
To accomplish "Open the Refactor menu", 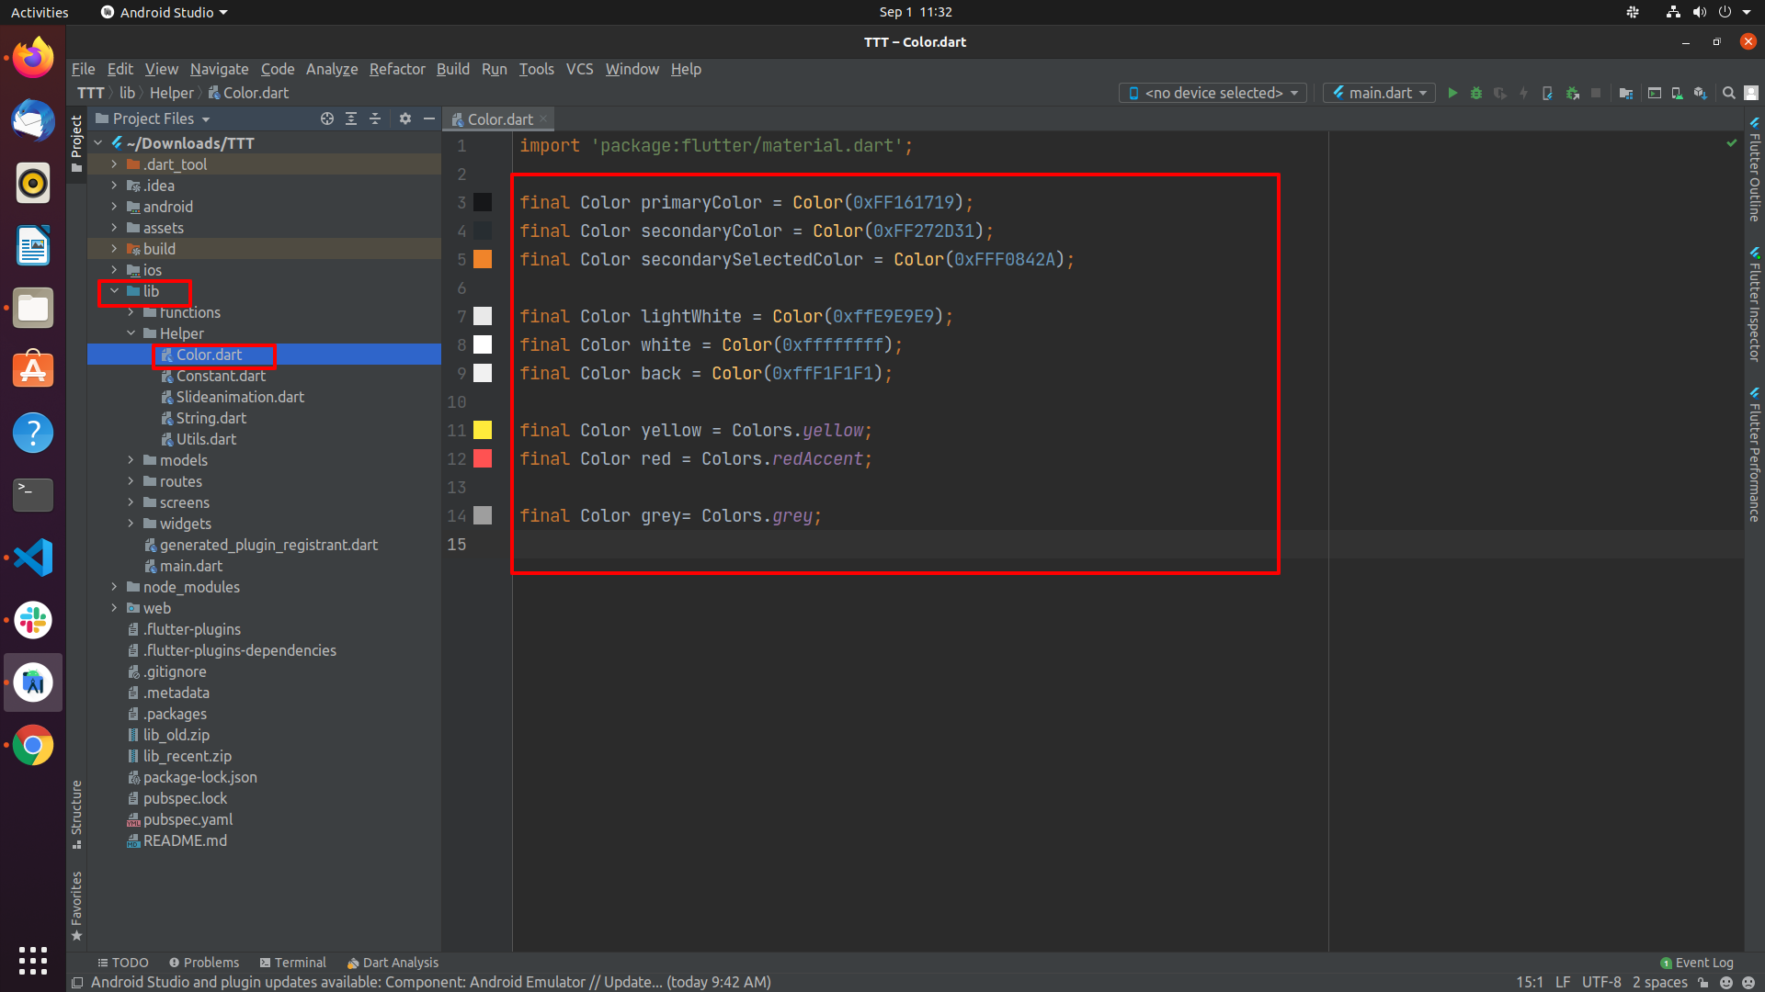I will [x=397, y=69].
